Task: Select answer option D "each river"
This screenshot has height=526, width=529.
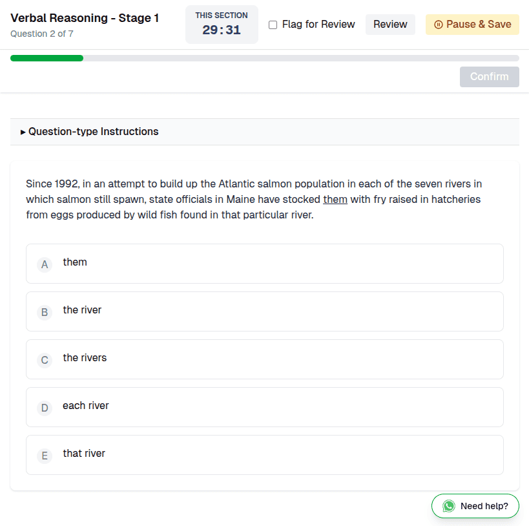Action: coord(264,407)
